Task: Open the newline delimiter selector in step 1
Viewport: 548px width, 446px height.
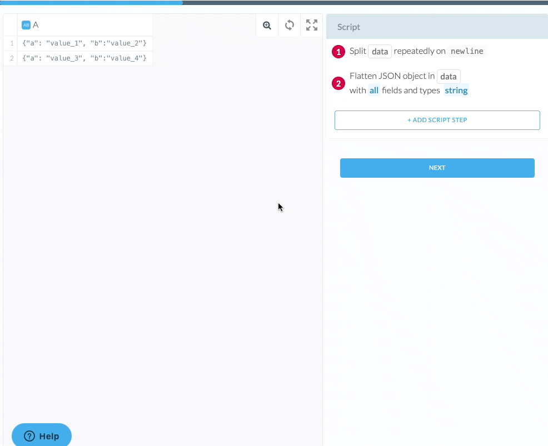Action: click(x=467, y=51)
